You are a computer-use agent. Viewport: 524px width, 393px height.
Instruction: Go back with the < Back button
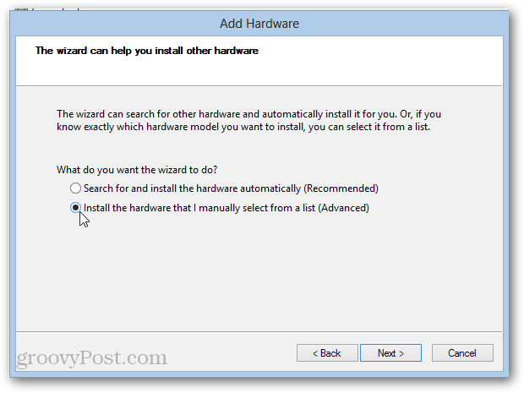click(327, 353)
